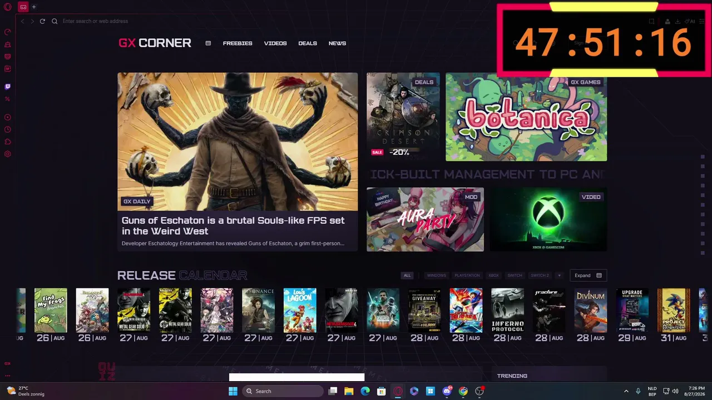The height and width of the screenshot is (400, 712).
Task: Launch Microsoft Edge from the taskbar
Action: (x=365, y=391)
